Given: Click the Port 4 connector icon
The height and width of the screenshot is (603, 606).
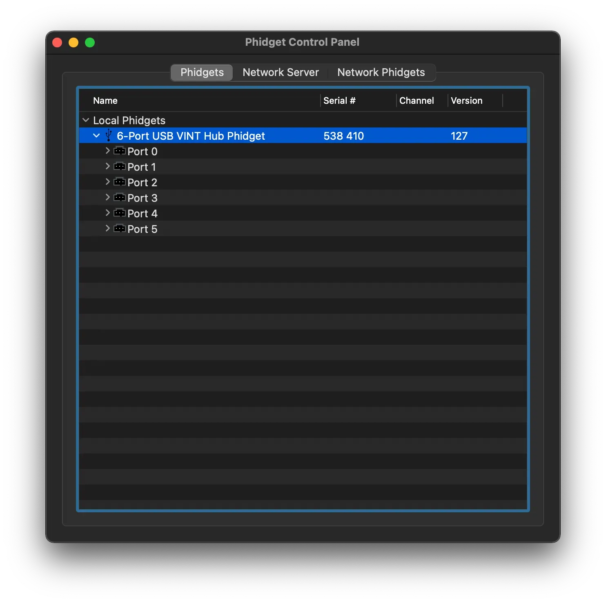Looking at the screenshot, I should [x=120, y=213].
